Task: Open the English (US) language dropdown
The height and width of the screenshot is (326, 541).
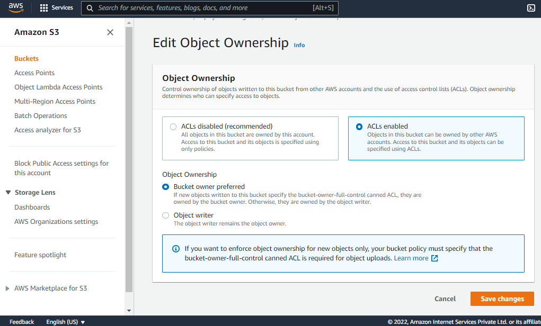Action: pyautogui.click(x=66, y=322)
